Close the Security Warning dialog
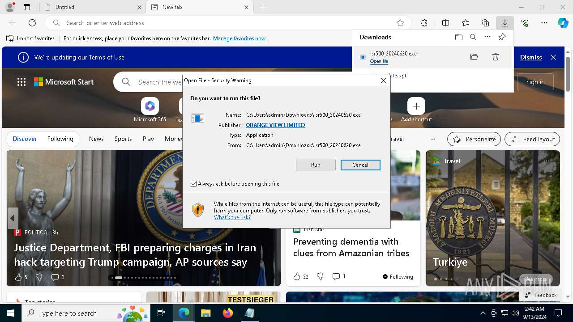This screenshot has height=322, width=573. coord(383,80)
